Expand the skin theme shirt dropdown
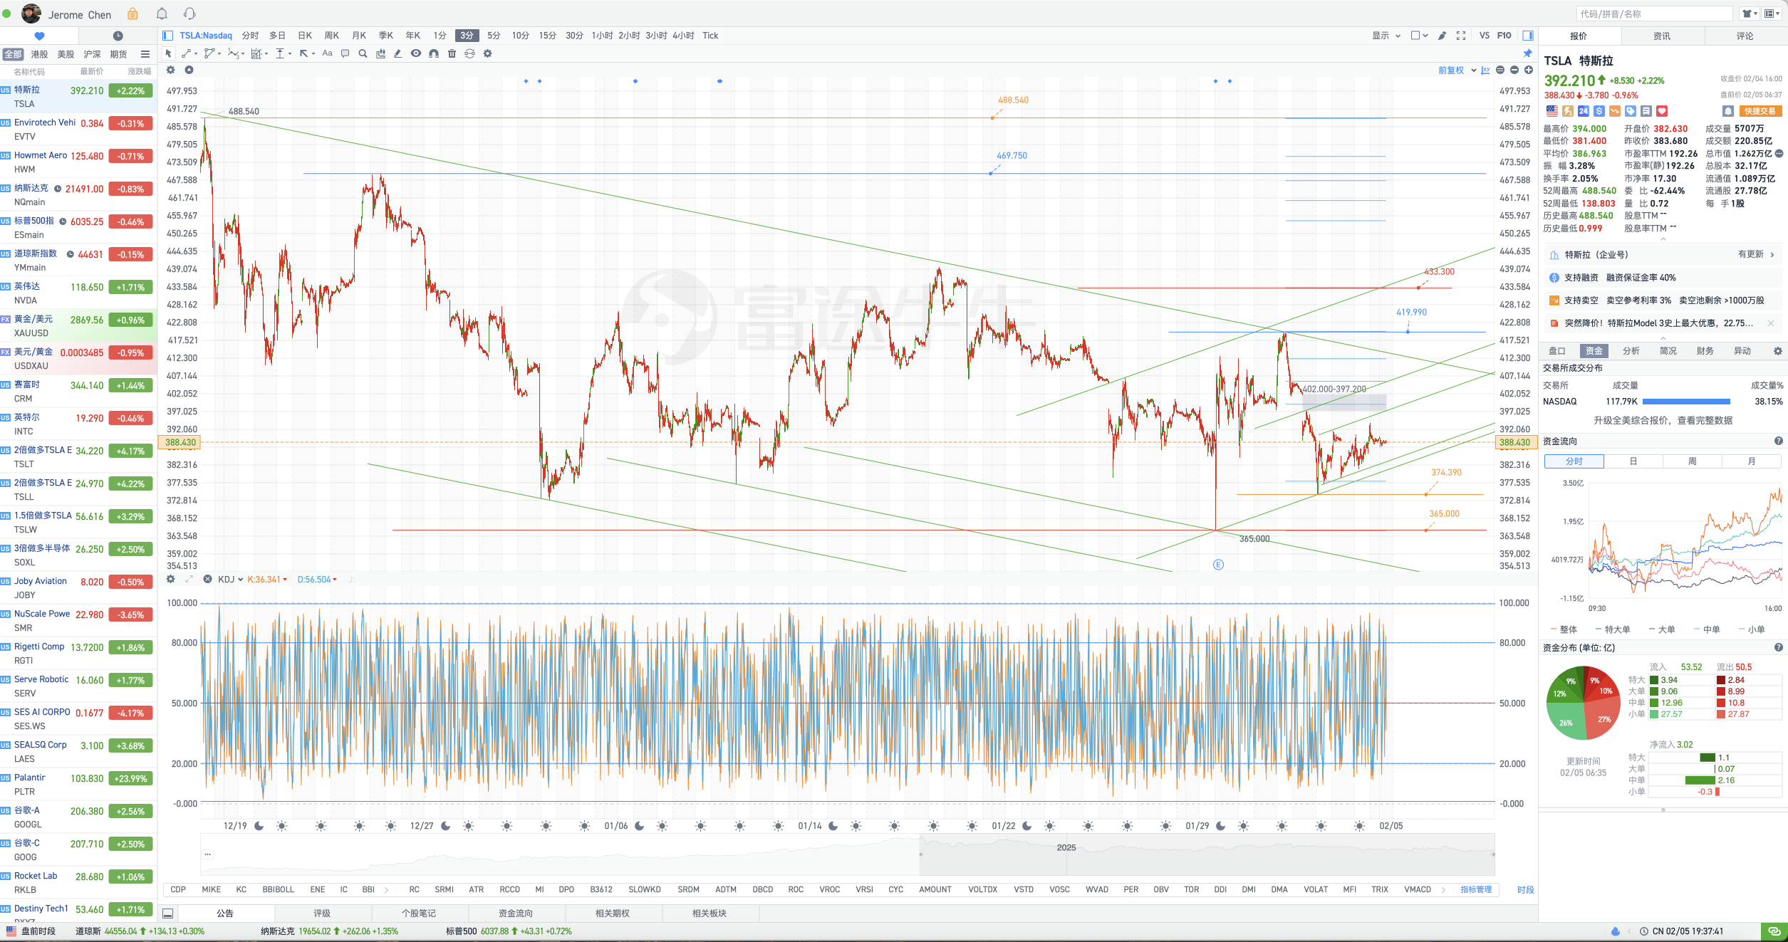This screenshot has height=942, width=1788. pyautogui.click(x=1750, y=14)
